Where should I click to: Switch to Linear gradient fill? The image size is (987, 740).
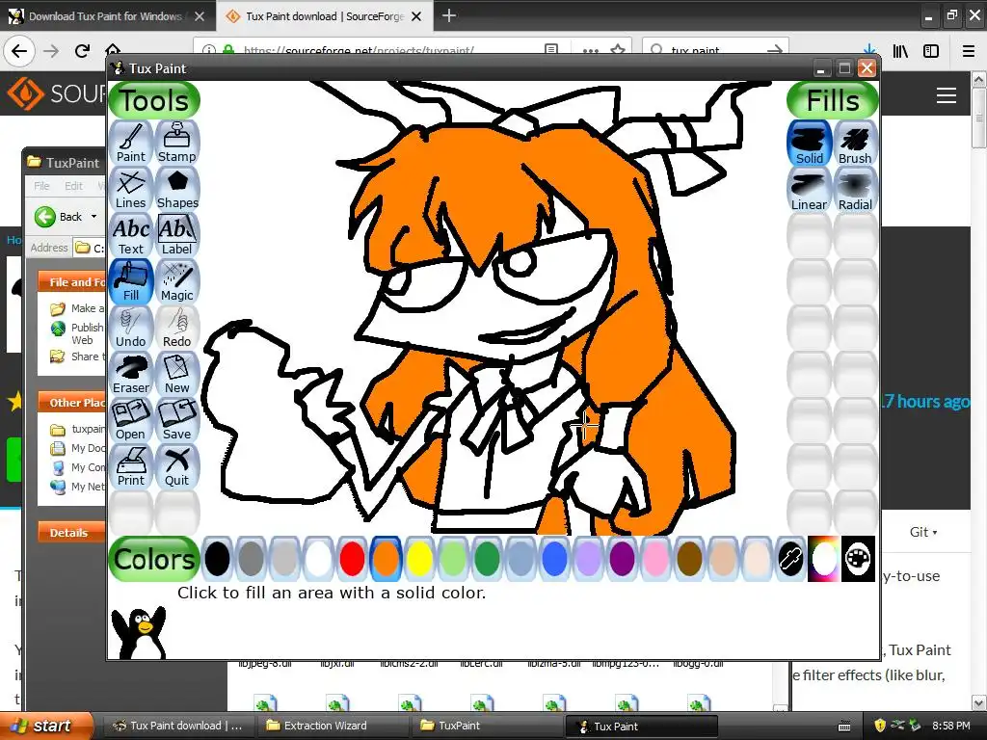pos(810,190)
